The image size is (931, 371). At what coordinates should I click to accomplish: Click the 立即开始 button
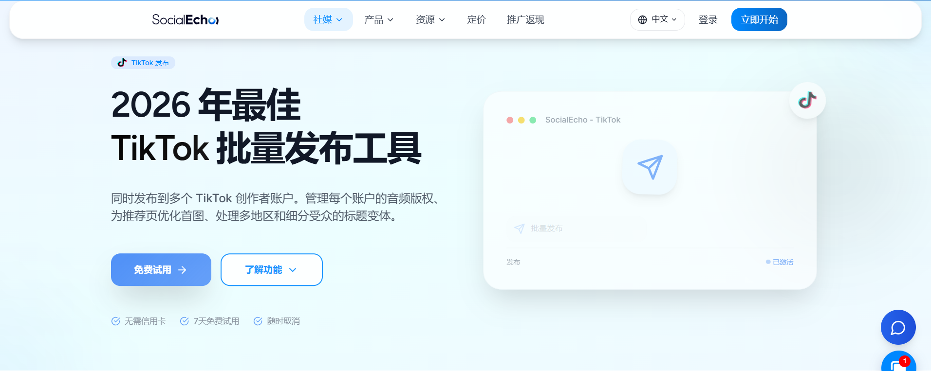(759, 19)
